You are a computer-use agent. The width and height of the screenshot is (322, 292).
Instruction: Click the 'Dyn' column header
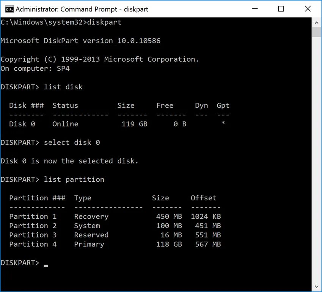coord(201,106)
